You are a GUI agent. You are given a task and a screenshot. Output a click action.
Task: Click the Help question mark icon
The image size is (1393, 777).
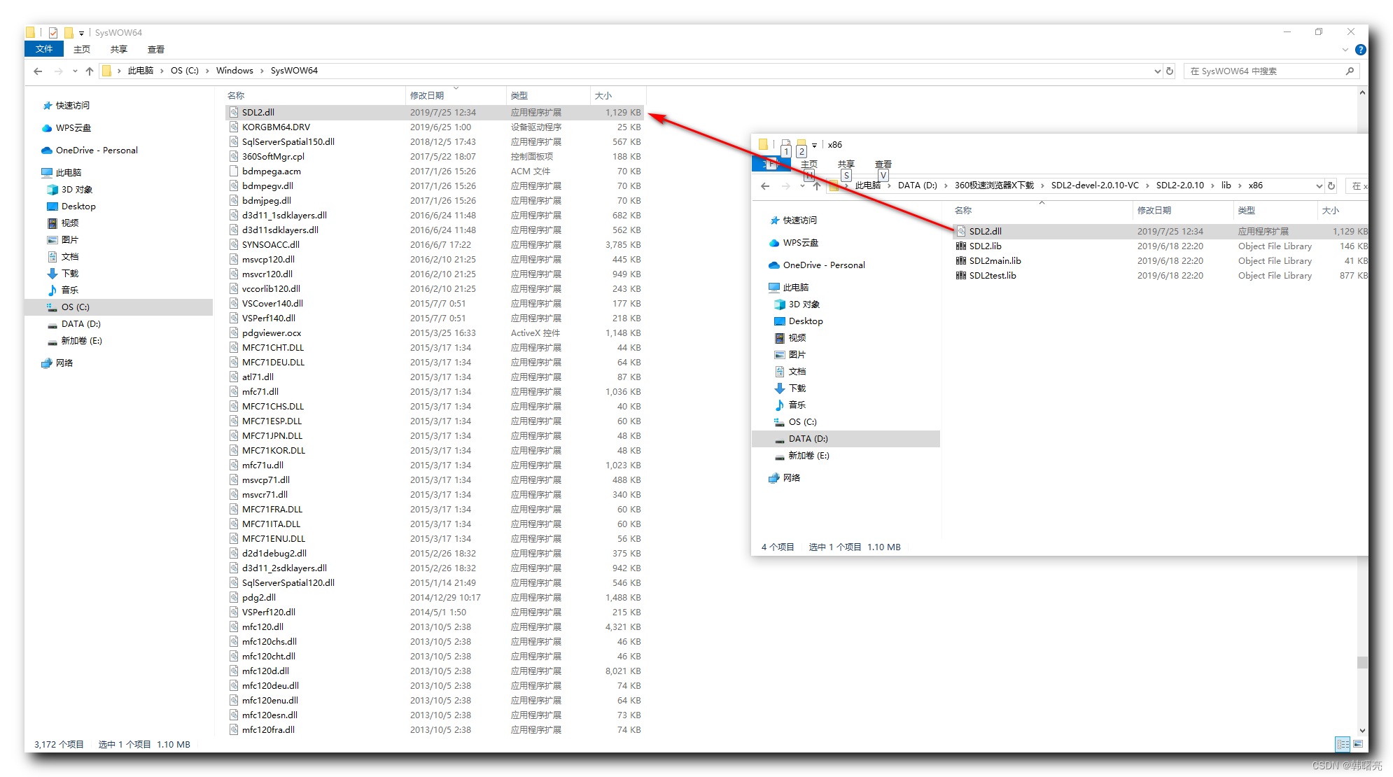pos(1360,50)
